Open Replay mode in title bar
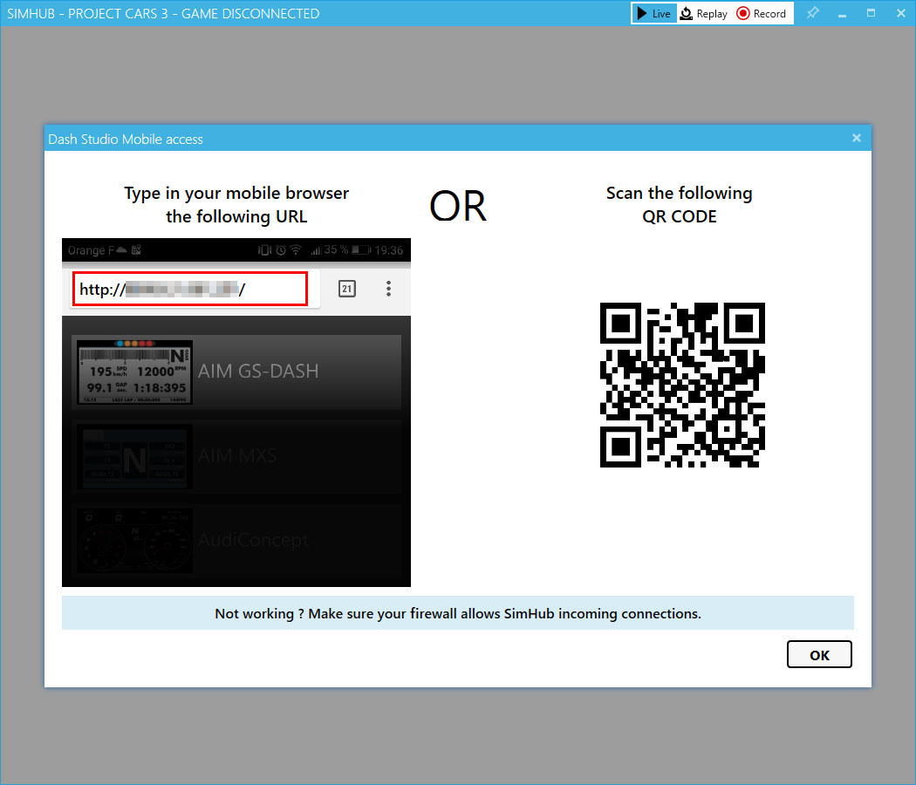This screenshot has height=785, width=916. click(x=703, y=13)
